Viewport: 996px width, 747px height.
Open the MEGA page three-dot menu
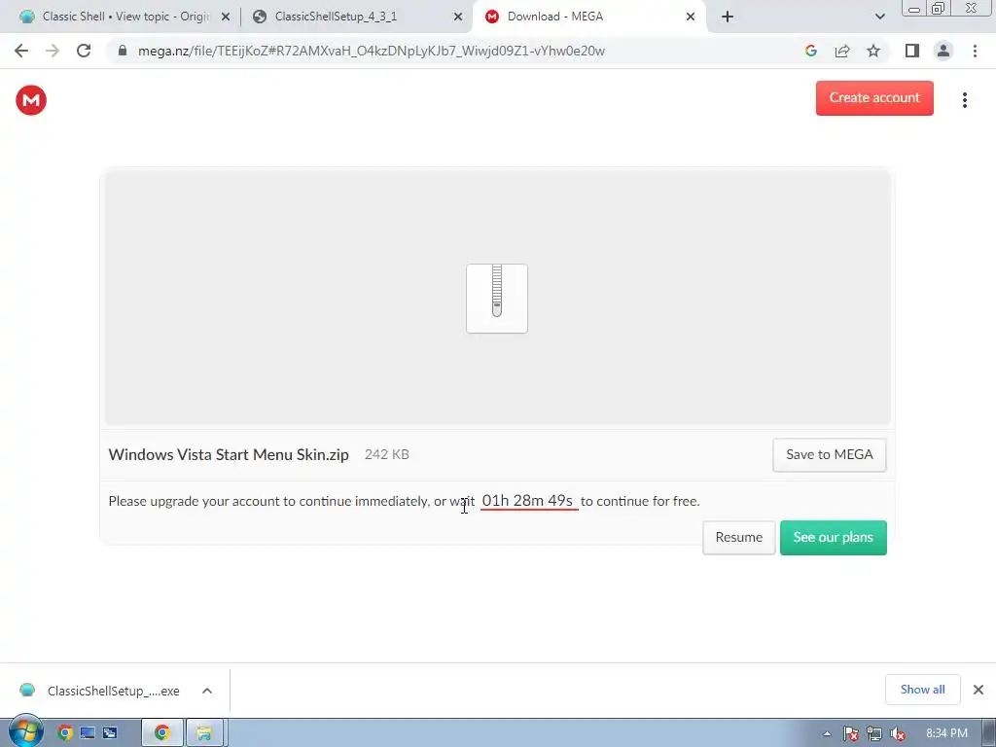(x=964, y=100)
